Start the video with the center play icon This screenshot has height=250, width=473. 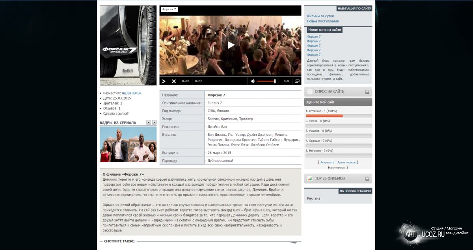[x=231, y=45]
